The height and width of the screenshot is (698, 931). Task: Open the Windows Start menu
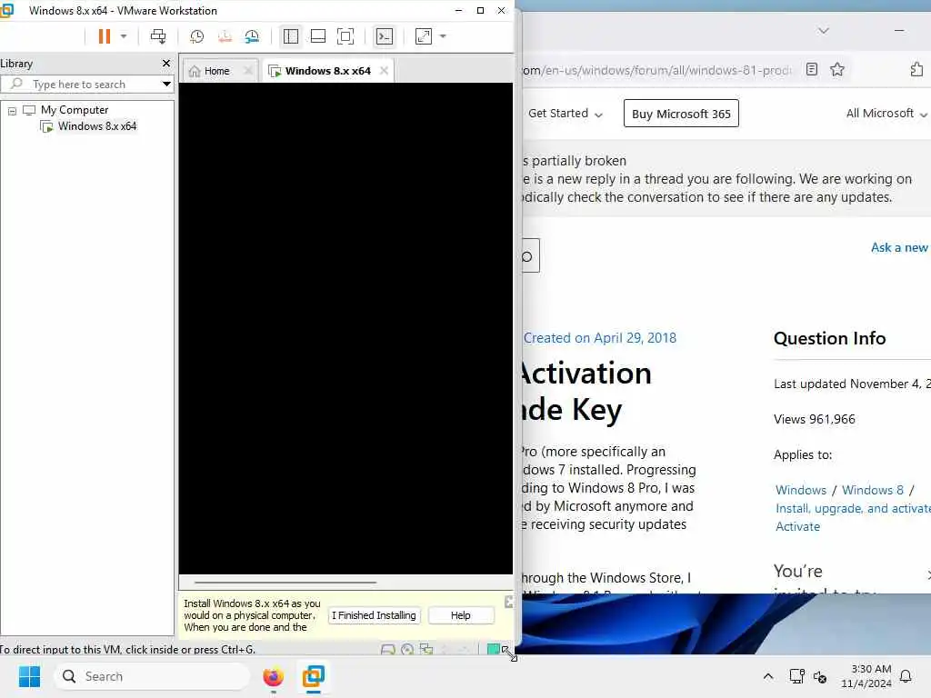tap(29, 676)
